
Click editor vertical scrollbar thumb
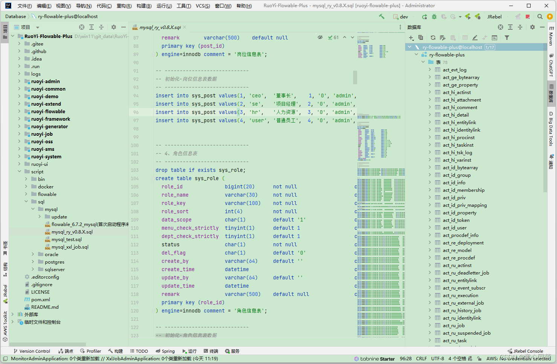355,77
